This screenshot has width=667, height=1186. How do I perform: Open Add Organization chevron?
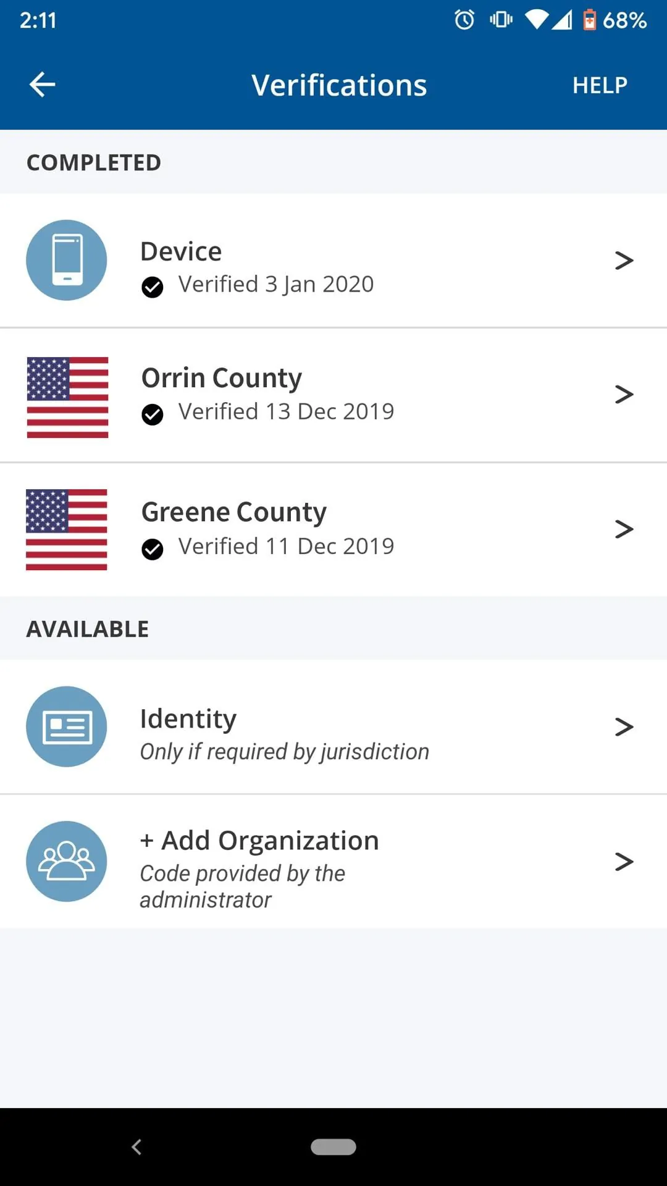(x=624, y=861)
